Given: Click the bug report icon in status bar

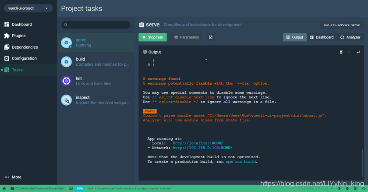Looking at the screenshot, I should [347, 188].
